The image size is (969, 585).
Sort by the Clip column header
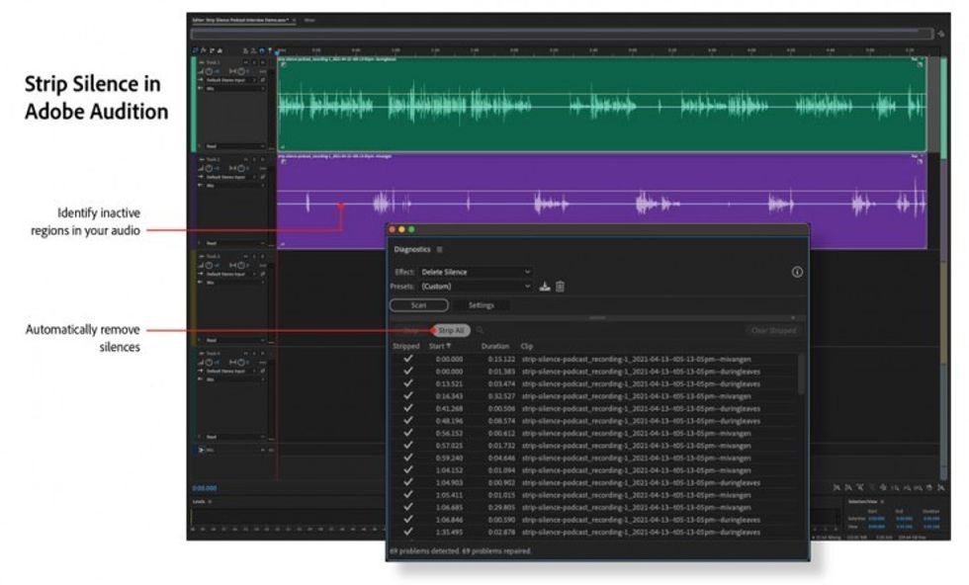point(526,346)
